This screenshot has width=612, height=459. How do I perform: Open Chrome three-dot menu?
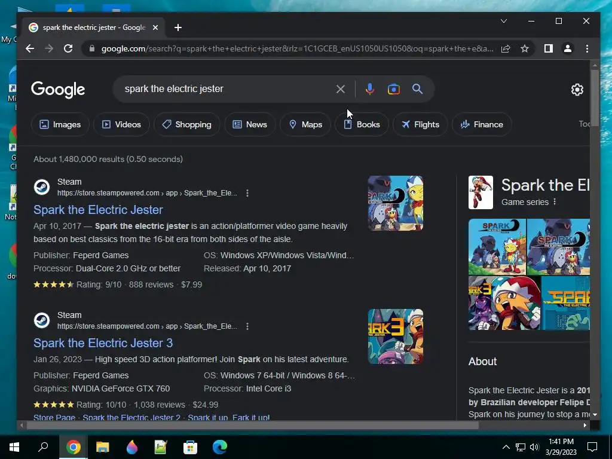tap(587, 48)
